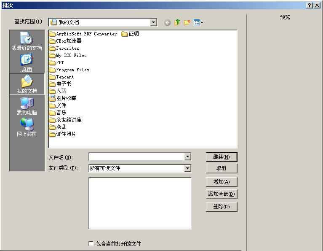The width and height of the screenshot is (323, 251).
Task: Enable 包含当前打开的文件 checkbox
Action: click(x=91, y=243)
